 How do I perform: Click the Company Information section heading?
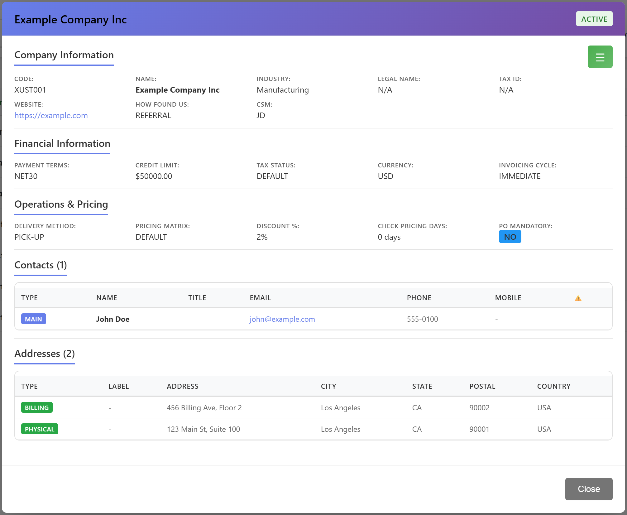pyautogui.click(x=64, y=55)
